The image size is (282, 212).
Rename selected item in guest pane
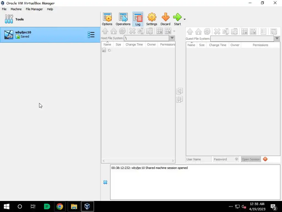226,31
